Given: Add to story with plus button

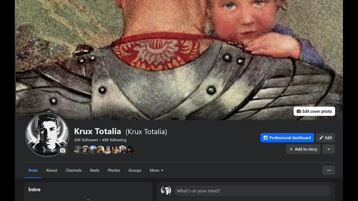Looking at the screenshot, I should click(303, 149).
